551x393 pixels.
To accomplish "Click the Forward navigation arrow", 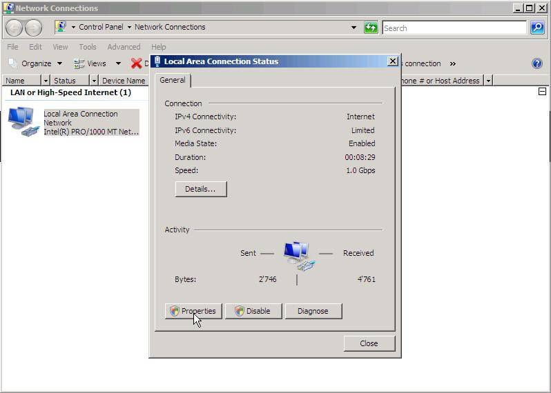I will 33,28.
